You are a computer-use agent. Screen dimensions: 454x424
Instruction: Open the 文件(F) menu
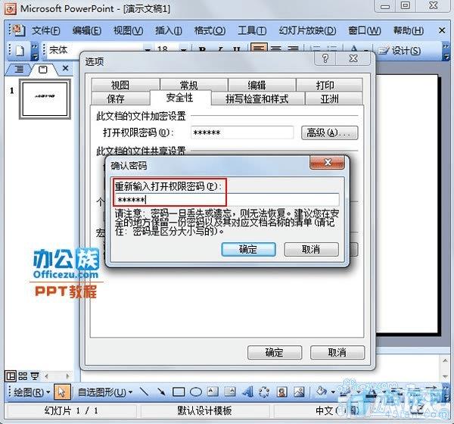(45, 30)
